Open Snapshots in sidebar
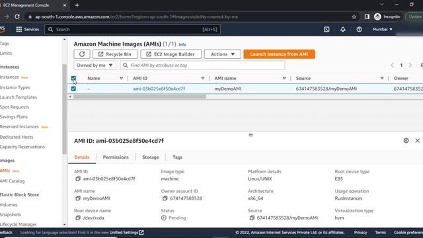423x238 pixels. pyautogui.click(x=11, y=214)
